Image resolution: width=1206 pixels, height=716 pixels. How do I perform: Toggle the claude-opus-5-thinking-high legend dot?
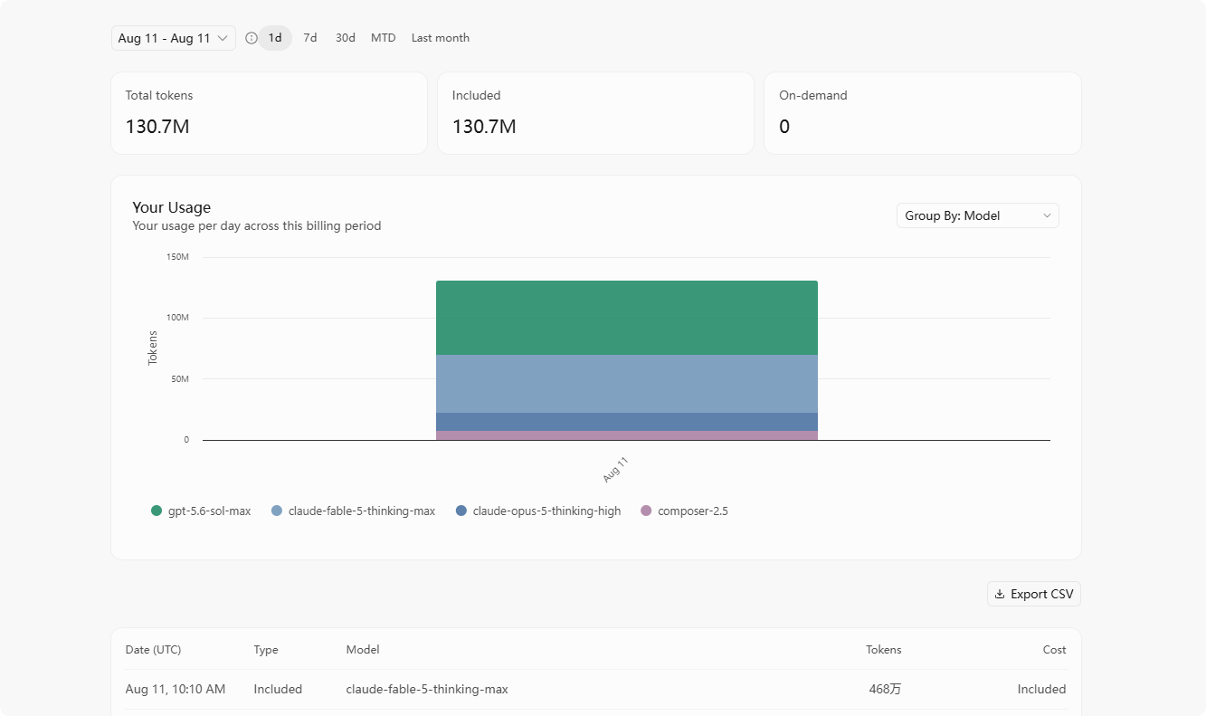tap(461, 511)
